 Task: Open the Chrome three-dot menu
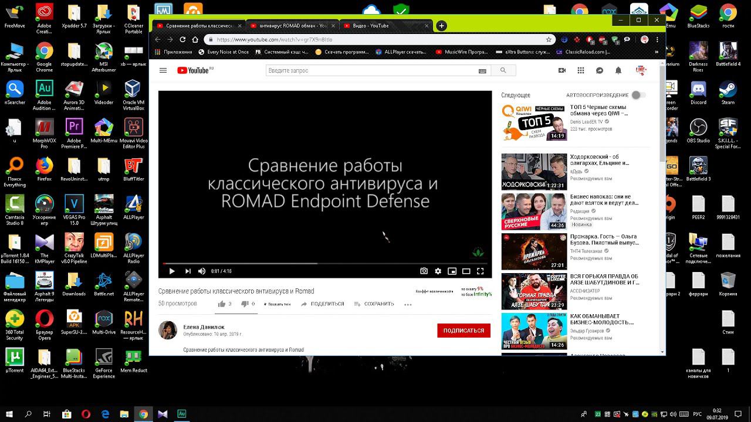pos(657,39)
